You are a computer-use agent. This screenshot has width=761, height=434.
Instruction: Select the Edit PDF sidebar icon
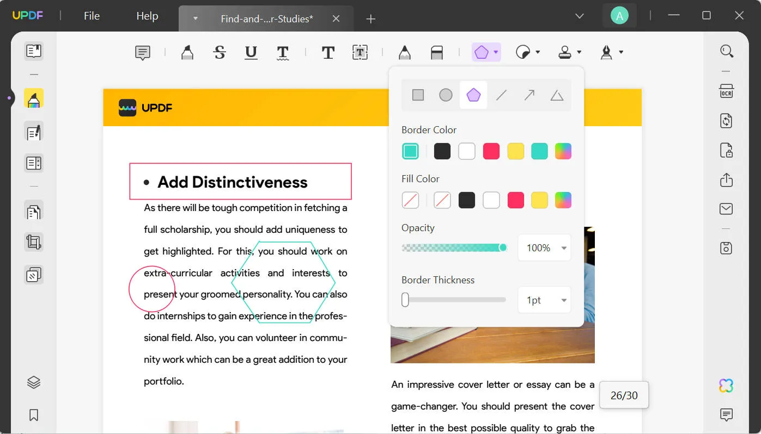(x=33, y=132)
